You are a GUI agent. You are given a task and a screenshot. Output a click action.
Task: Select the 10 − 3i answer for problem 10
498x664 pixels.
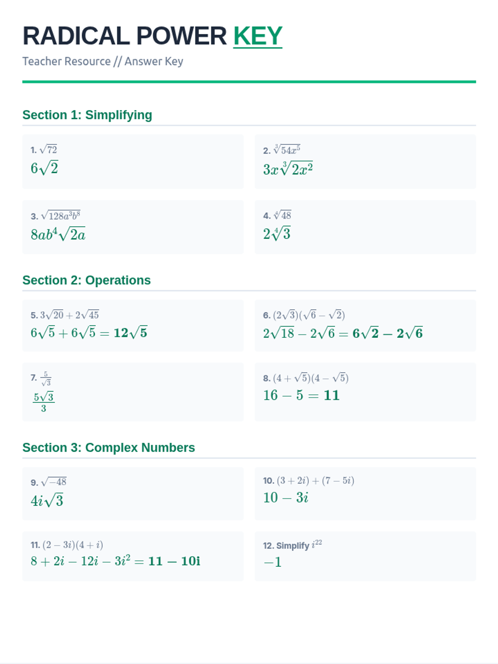[x=286, y=497]
